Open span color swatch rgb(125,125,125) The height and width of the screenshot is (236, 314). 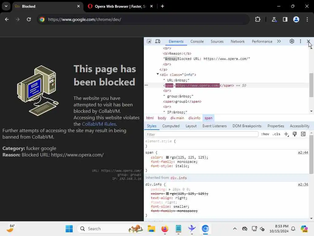pos(167,157)
